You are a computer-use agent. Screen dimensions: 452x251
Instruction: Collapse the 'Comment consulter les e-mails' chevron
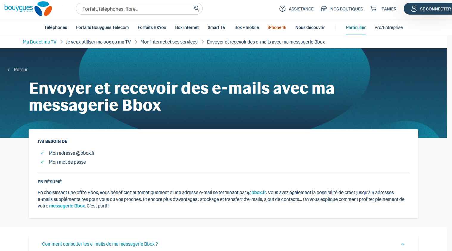coord(403,244)
